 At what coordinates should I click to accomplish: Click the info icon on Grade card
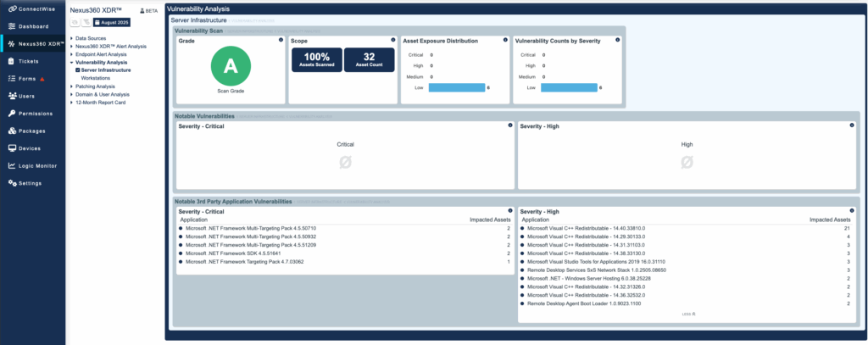[281, 40]
